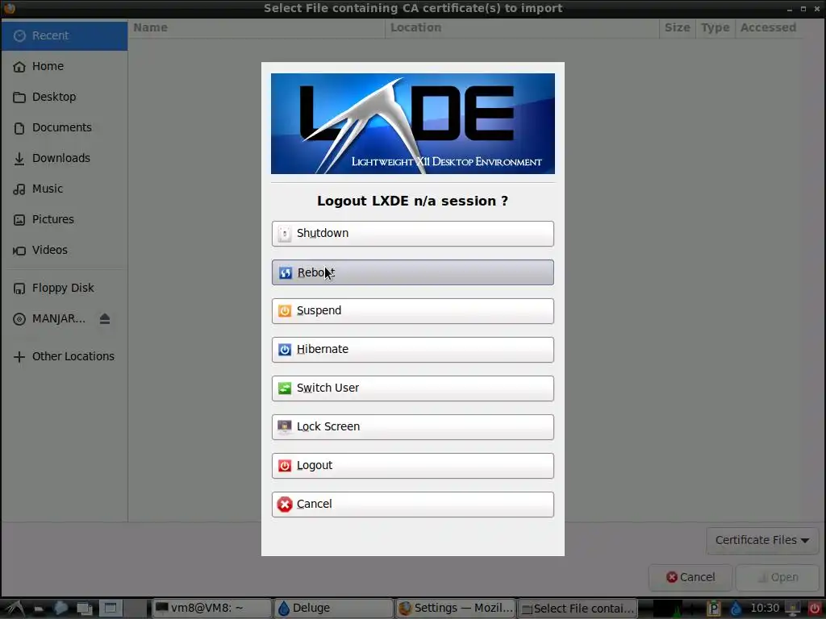This screenshot has width=826, height=619.
Task: Open the LXDE start menu icon
Action: pos(15,609)
